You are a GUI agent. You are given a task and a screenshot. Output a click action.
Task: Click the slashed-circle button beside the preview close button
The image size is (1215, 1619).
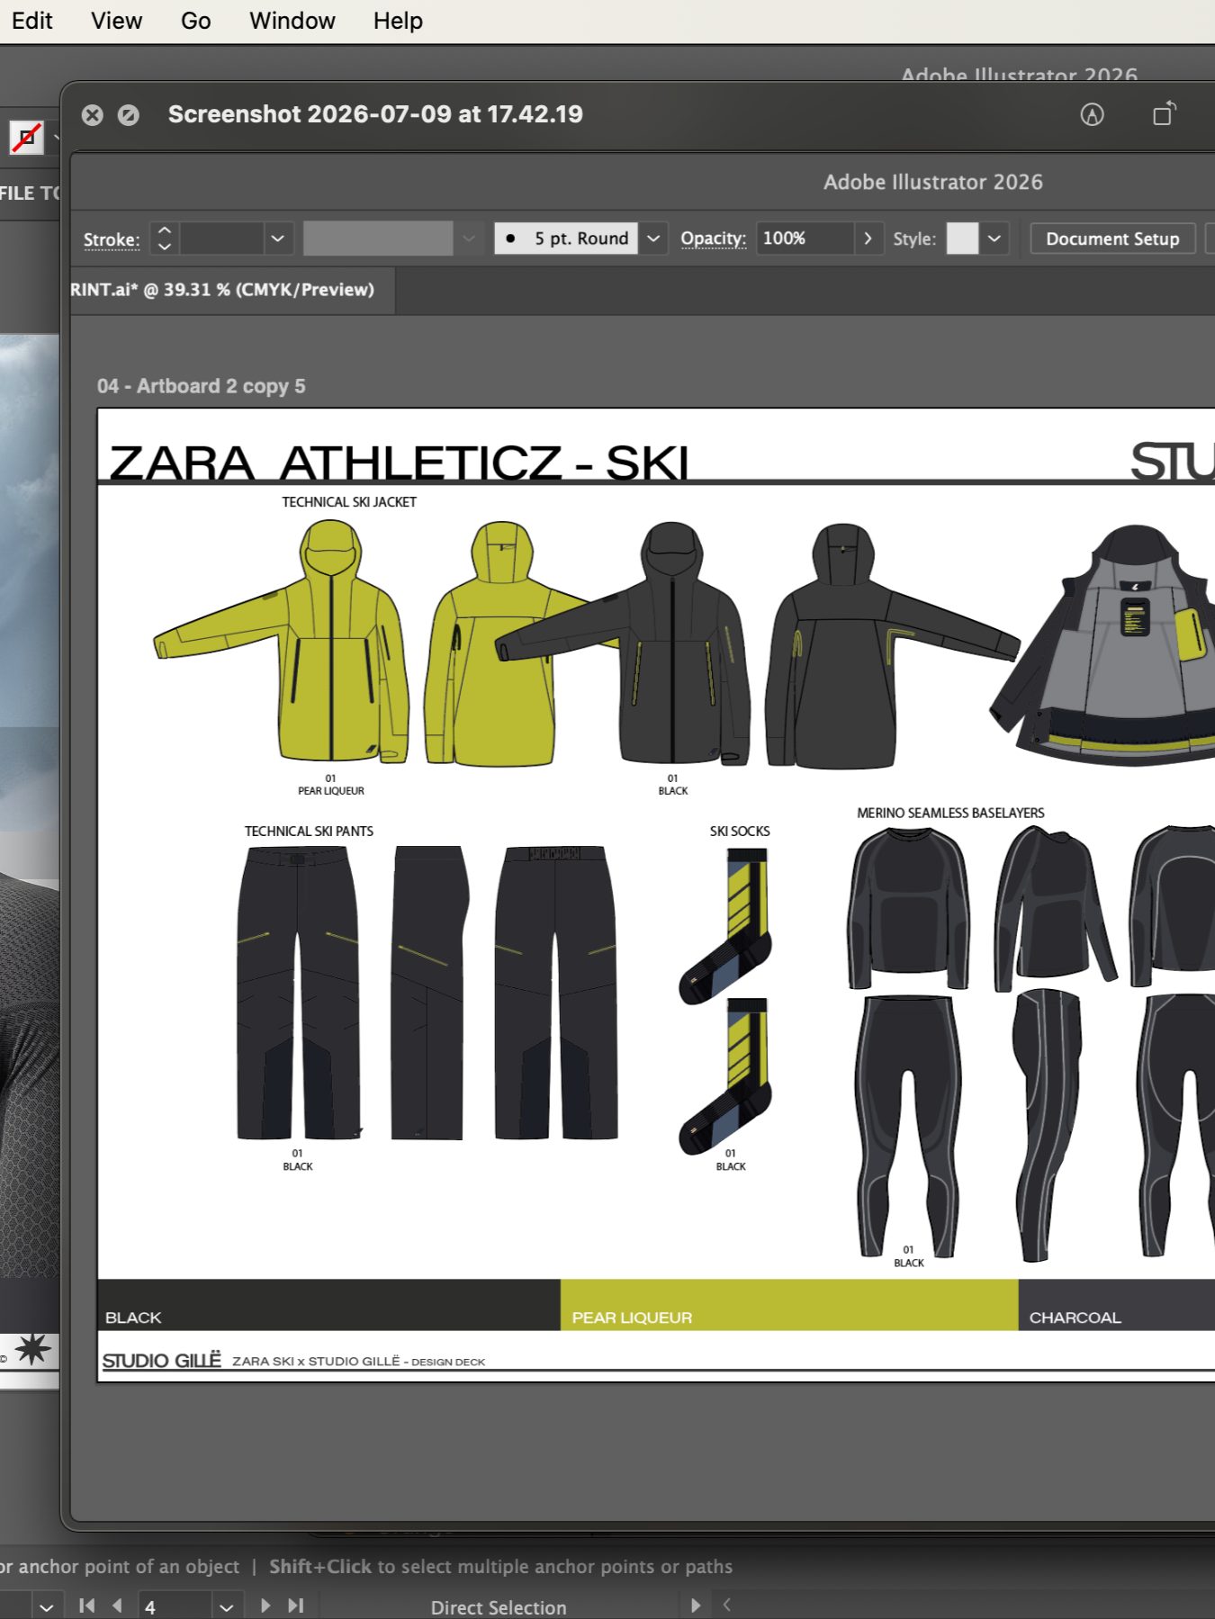pyautogui.click(x=129, y=115)
